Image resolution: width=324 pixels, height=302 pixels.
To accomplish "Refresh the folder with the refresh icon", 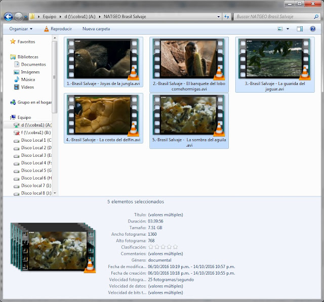I will coord(227,17).
